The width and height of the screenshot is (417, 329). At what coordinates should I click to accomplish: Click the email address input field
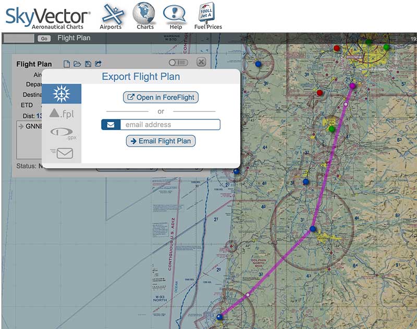pos(170,125)
